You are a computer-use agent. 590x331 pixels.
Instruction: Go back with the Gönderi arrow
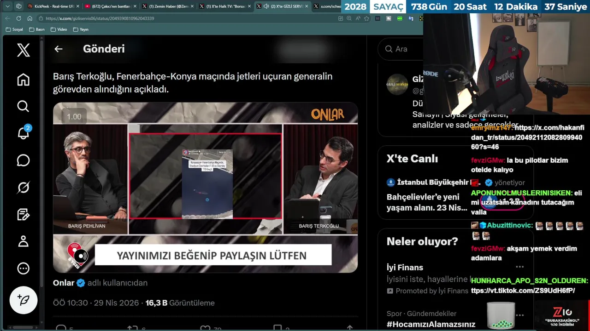point(58,49)
